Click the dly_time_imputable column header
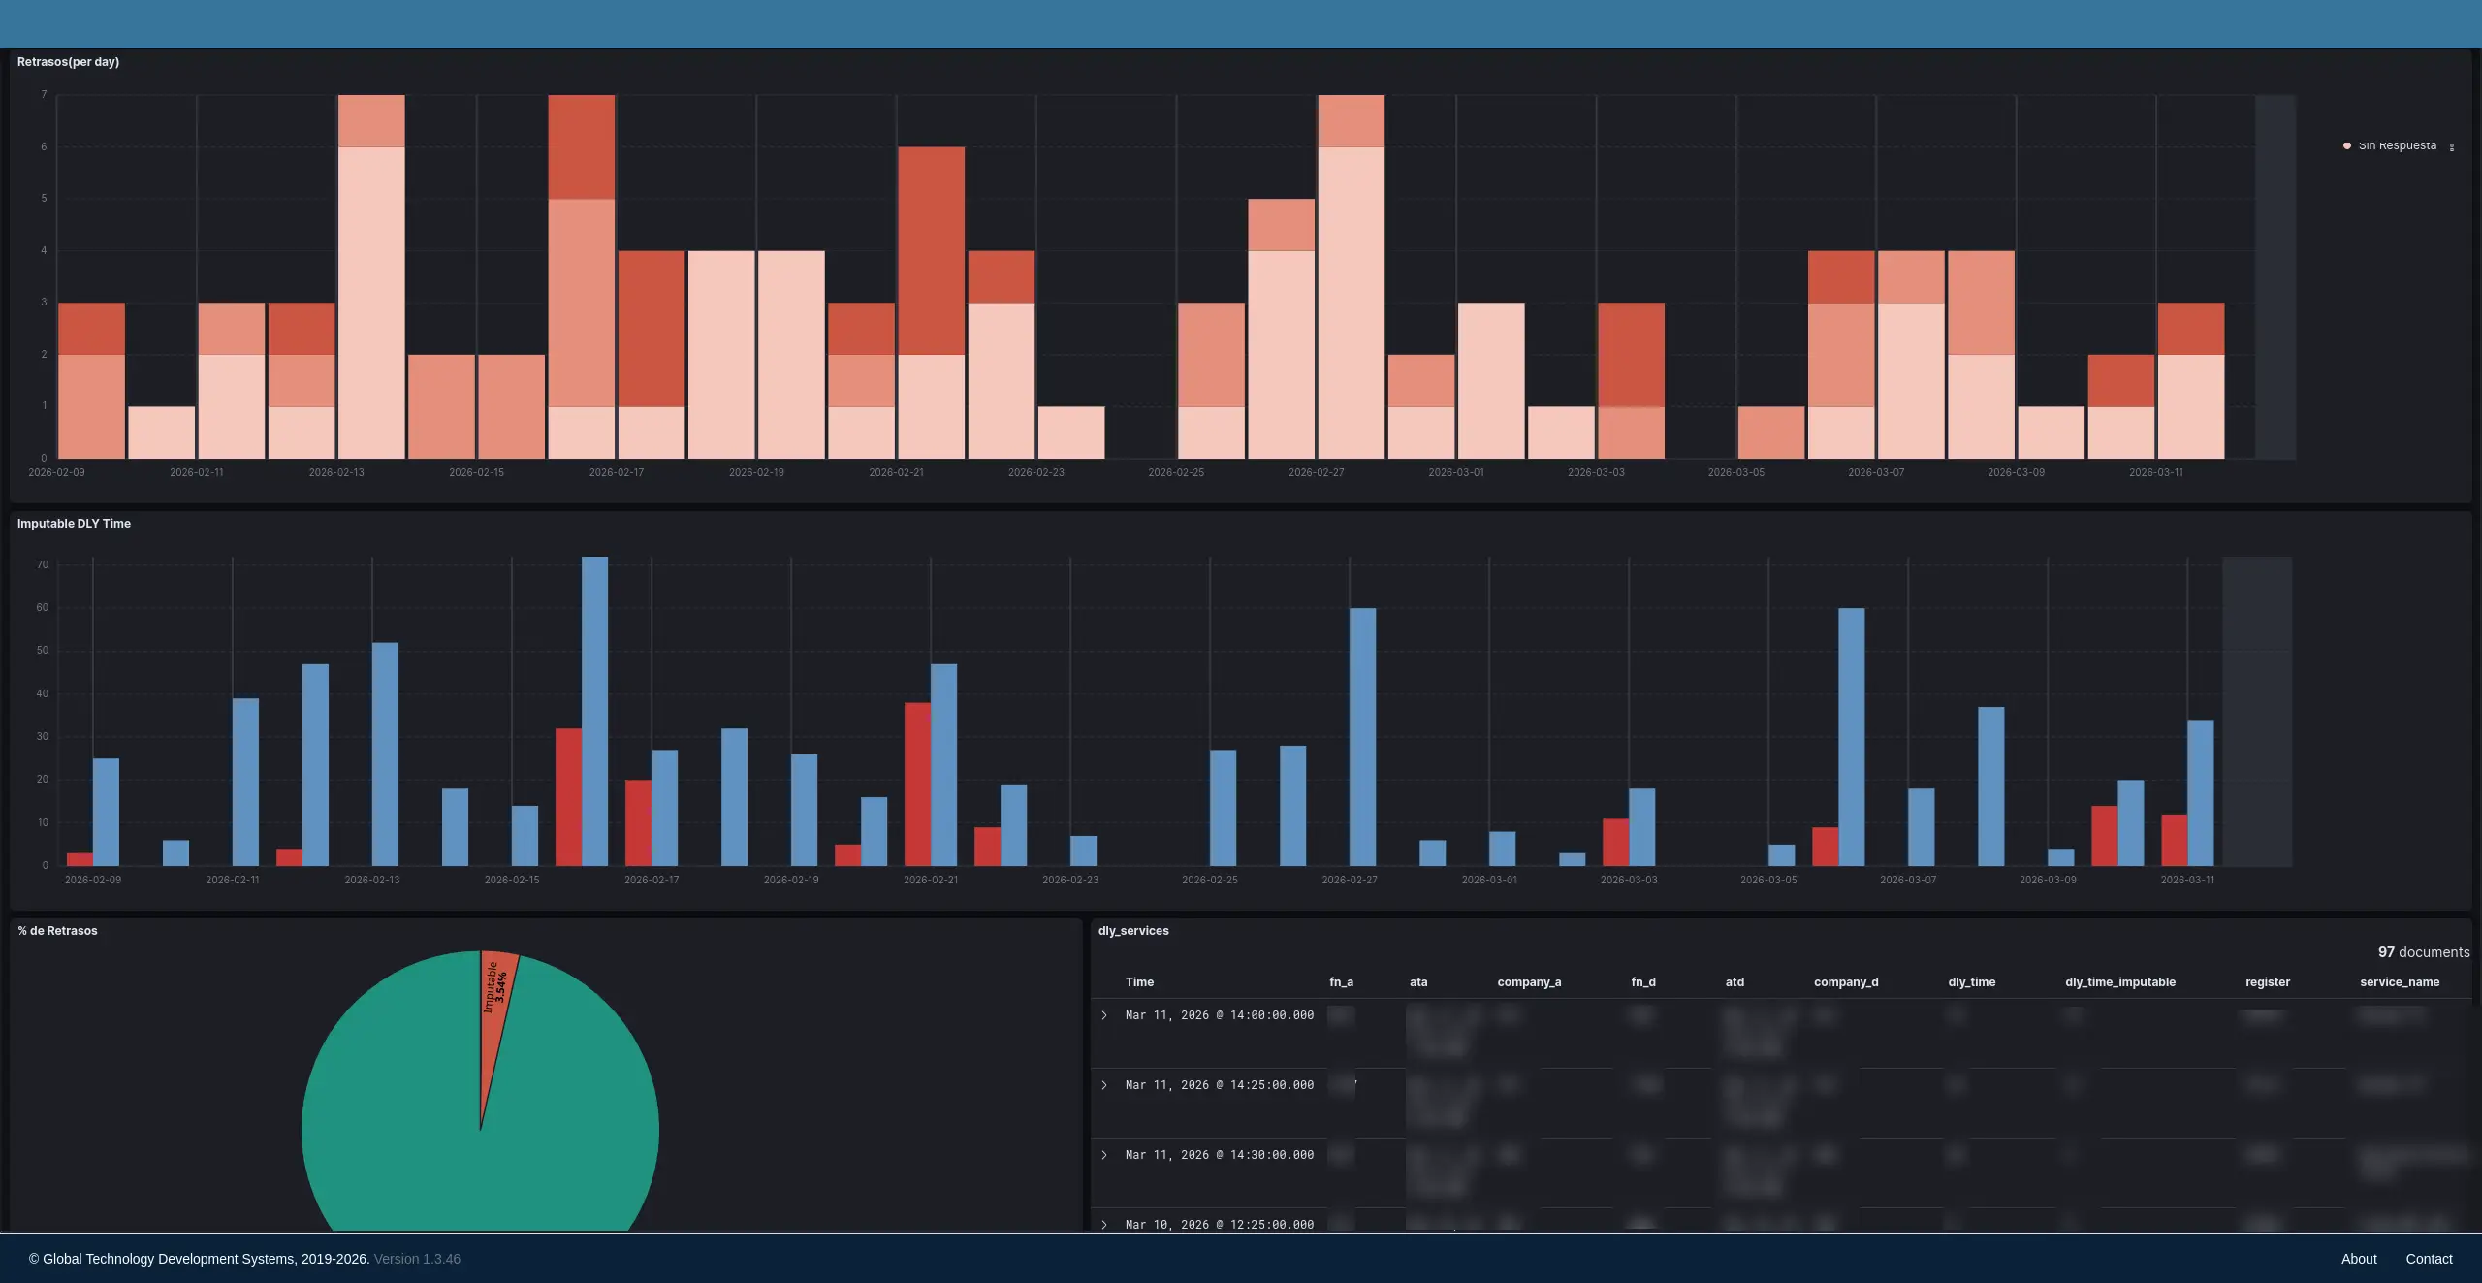Image resolution: width=2482 pixels, height=1283 pixels. 2119,982
